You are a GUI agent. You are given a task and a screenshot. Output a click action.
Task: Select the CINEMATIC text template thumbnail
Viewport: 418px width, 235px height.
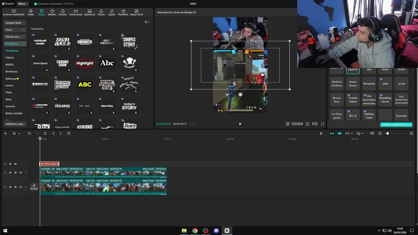[x=85, y=42]
